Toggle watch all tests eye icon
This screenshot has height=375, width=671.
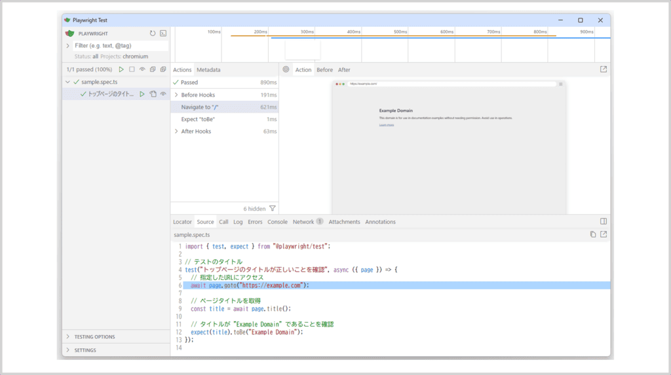coord(142,69)
